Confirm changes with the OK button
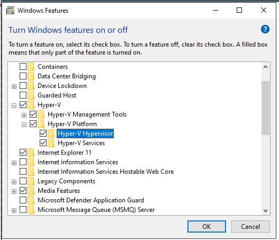Screen dimensions: 279x240 (206, 226)
